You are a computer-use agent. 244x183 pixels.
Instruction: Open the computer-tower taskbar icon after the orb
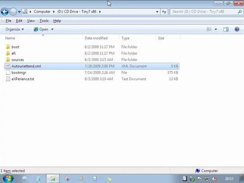(38, 178)
